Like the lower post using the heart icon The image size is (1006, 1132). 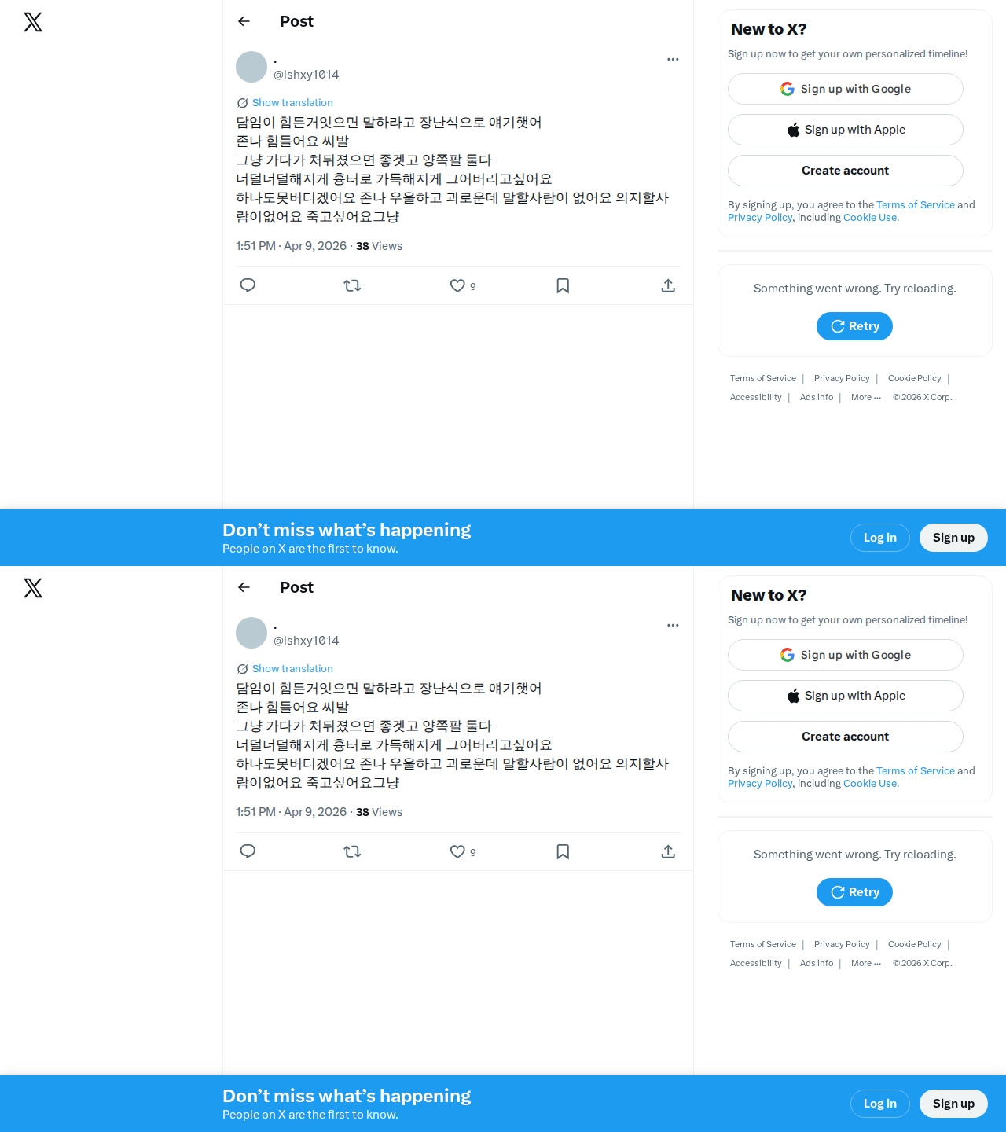457,851
